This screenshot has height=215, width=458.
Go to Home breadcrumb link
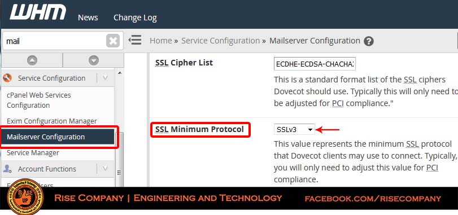160,41
